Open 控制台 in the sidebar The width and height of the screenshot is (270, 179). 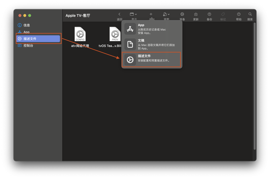click(38, 45)
